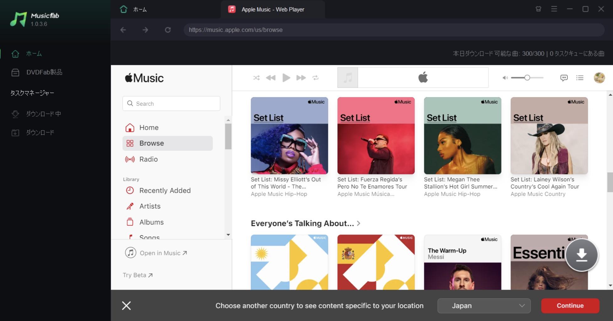
Task: Mute the volume speaker icon
Action: [505, 78]
